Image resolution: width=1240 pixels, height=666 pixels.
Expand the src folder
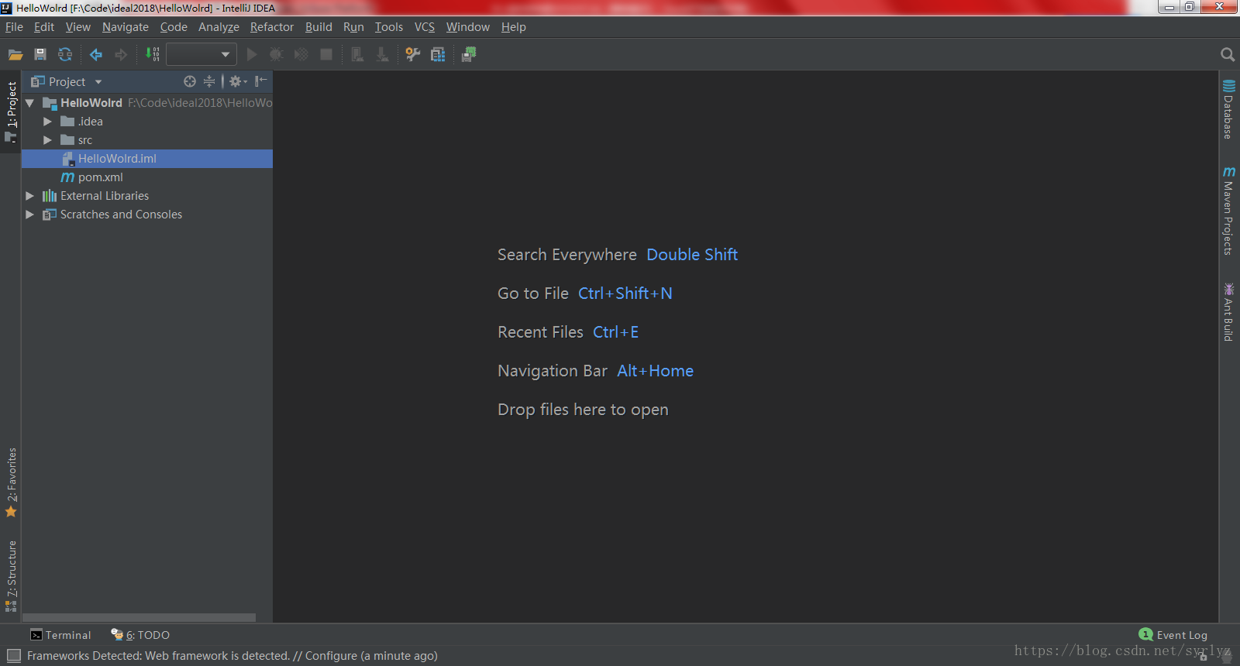point(47,140)
